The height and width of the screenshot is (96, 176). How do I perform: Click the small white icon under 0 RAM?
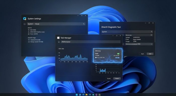click(x=96, y=58)
